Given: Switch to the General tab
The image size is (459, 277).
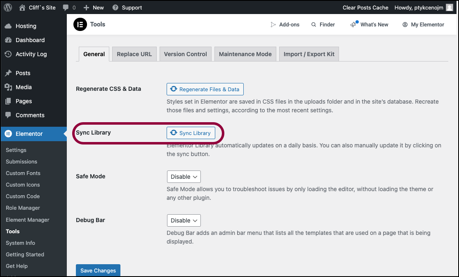Looking at the screenshot, I should pos(94,54).
